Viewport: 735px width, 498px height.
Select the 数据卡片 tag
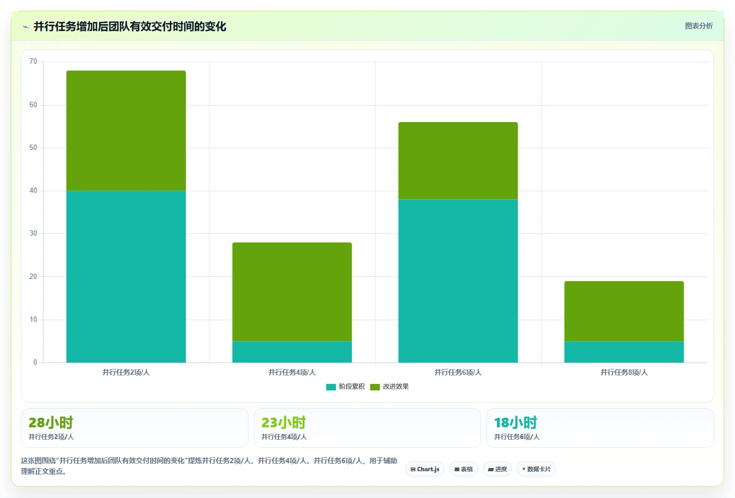(x=536, y=469)
